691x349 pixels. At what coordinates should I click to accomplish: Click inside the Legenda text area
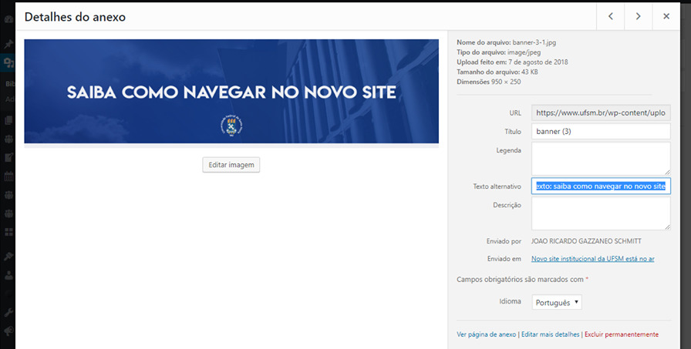[x=601, y=158]
